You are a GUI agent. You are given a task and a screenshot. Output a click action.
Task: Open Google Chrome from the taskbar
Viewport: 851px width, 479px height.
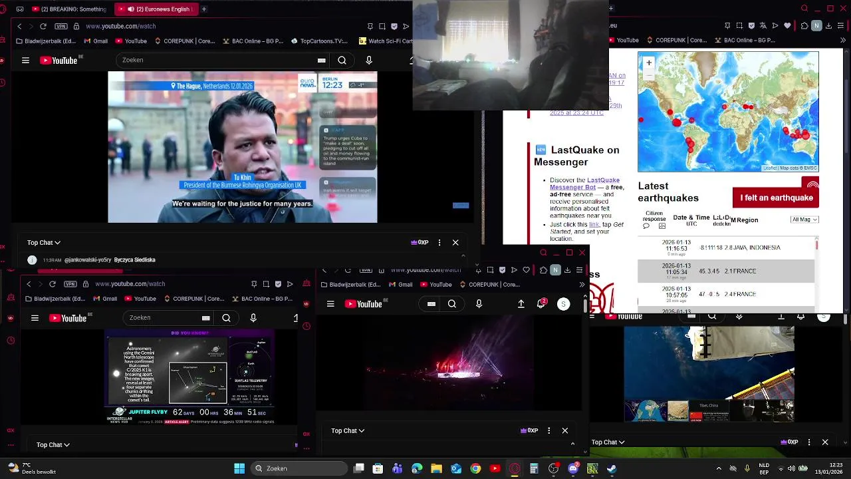tap(475, 469)
